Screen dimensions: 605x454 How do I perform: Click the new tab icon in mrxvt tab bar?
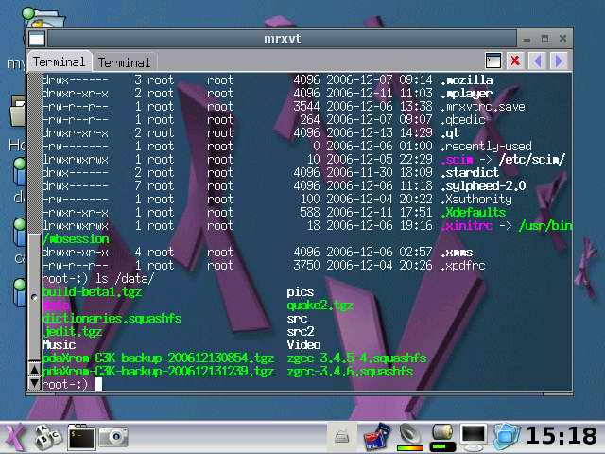pyautogui.click(x=493, y=61)
